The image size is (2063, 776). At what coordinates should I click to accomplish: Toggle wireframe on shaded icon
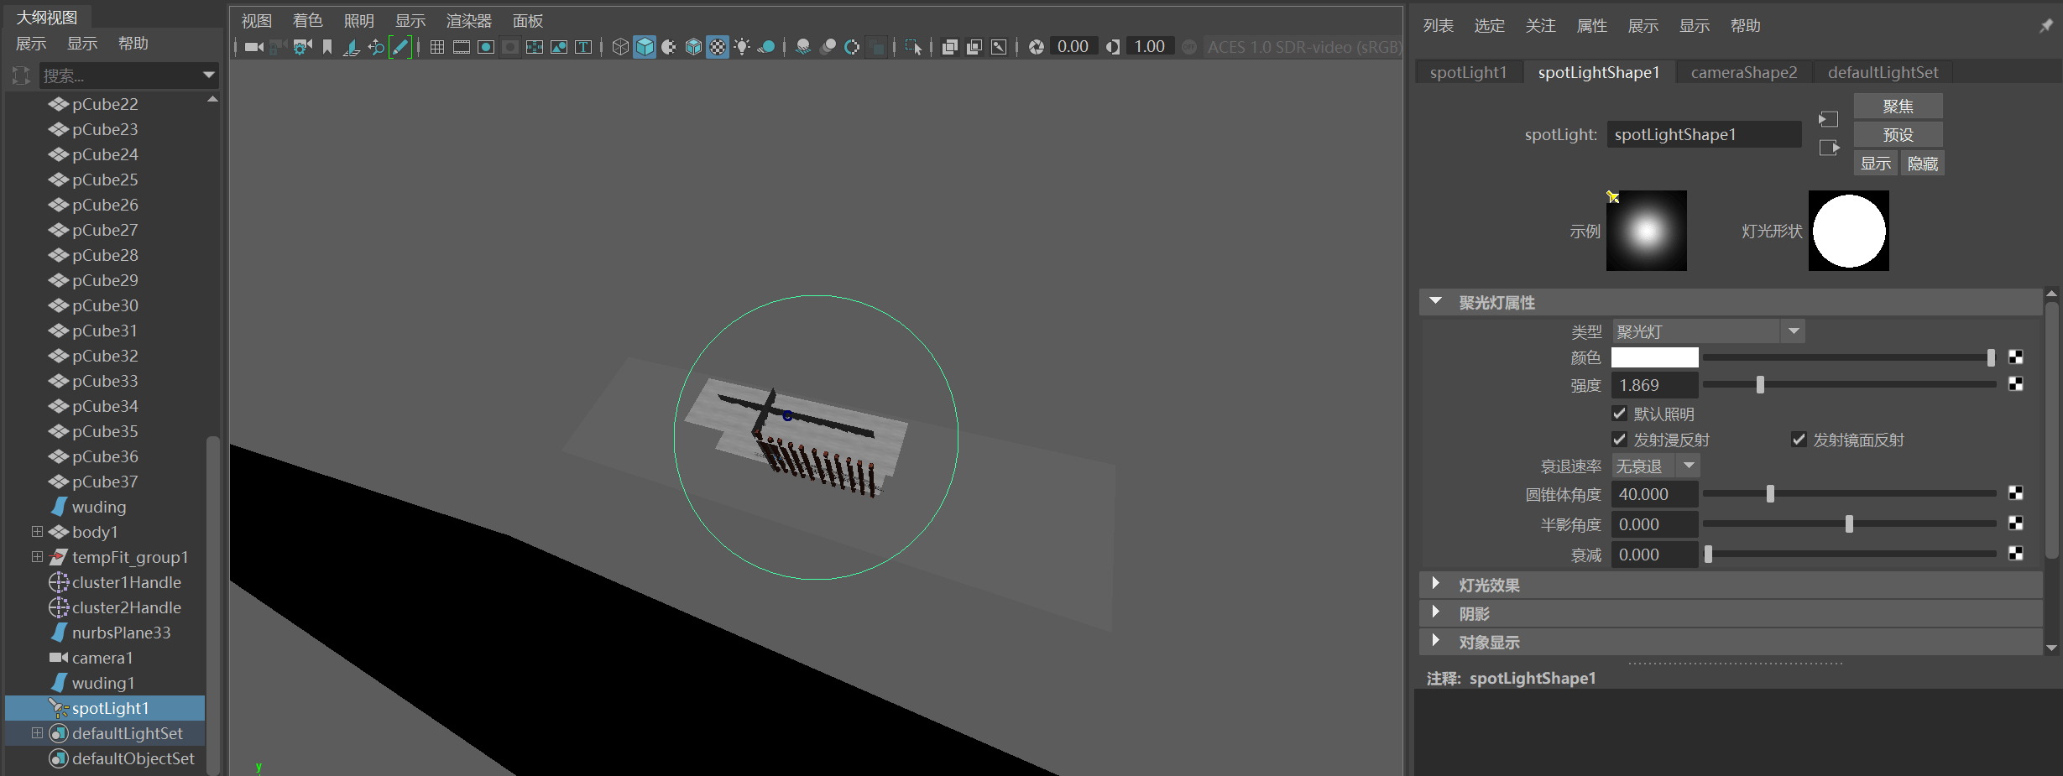[x=693, y=47]
